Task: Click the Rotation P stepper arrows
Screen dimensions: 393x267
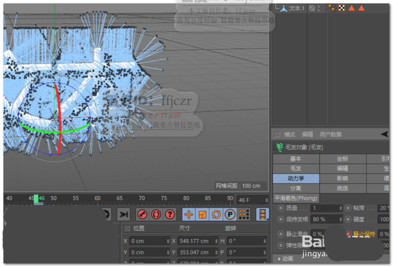Action: pos(264,252)
